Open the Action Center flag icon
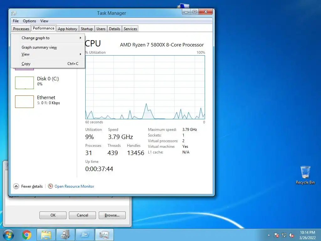The width and height of the screenshot is (321, 241). (276, 235)
